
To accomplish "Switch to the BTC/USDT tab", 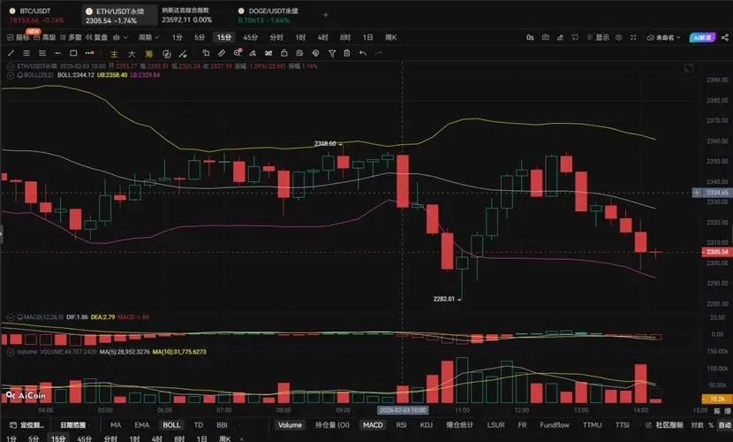I will click(36, 15).
